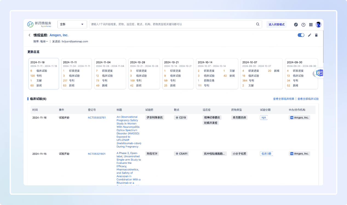Click 60 新闻 in the 2024-11-18 card
347x205 pixels.
coord(36,85)
